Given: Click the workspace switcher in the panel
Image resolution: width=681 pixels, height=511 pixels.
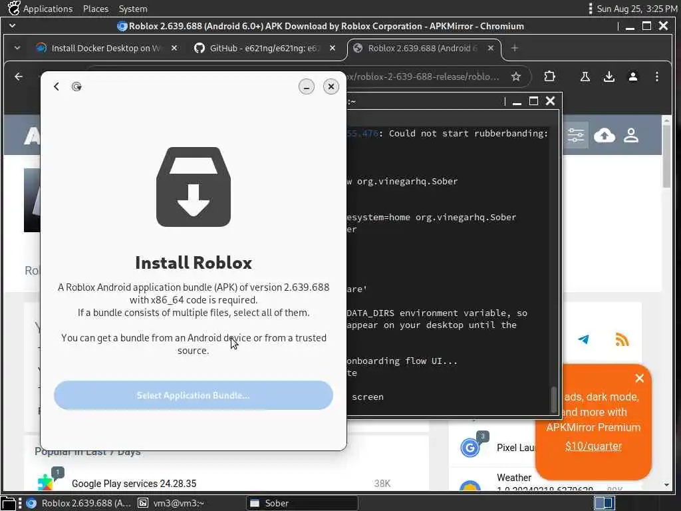Looking at the screenshot, I should coord(604,503).
